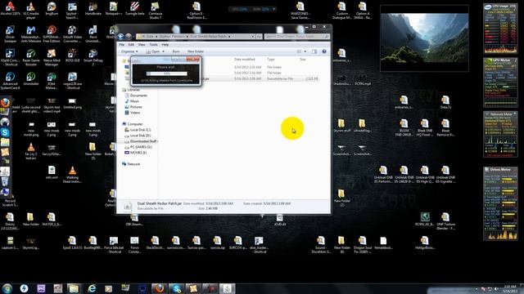Select Pictures library in navigation pane

(x=136, y=107)
